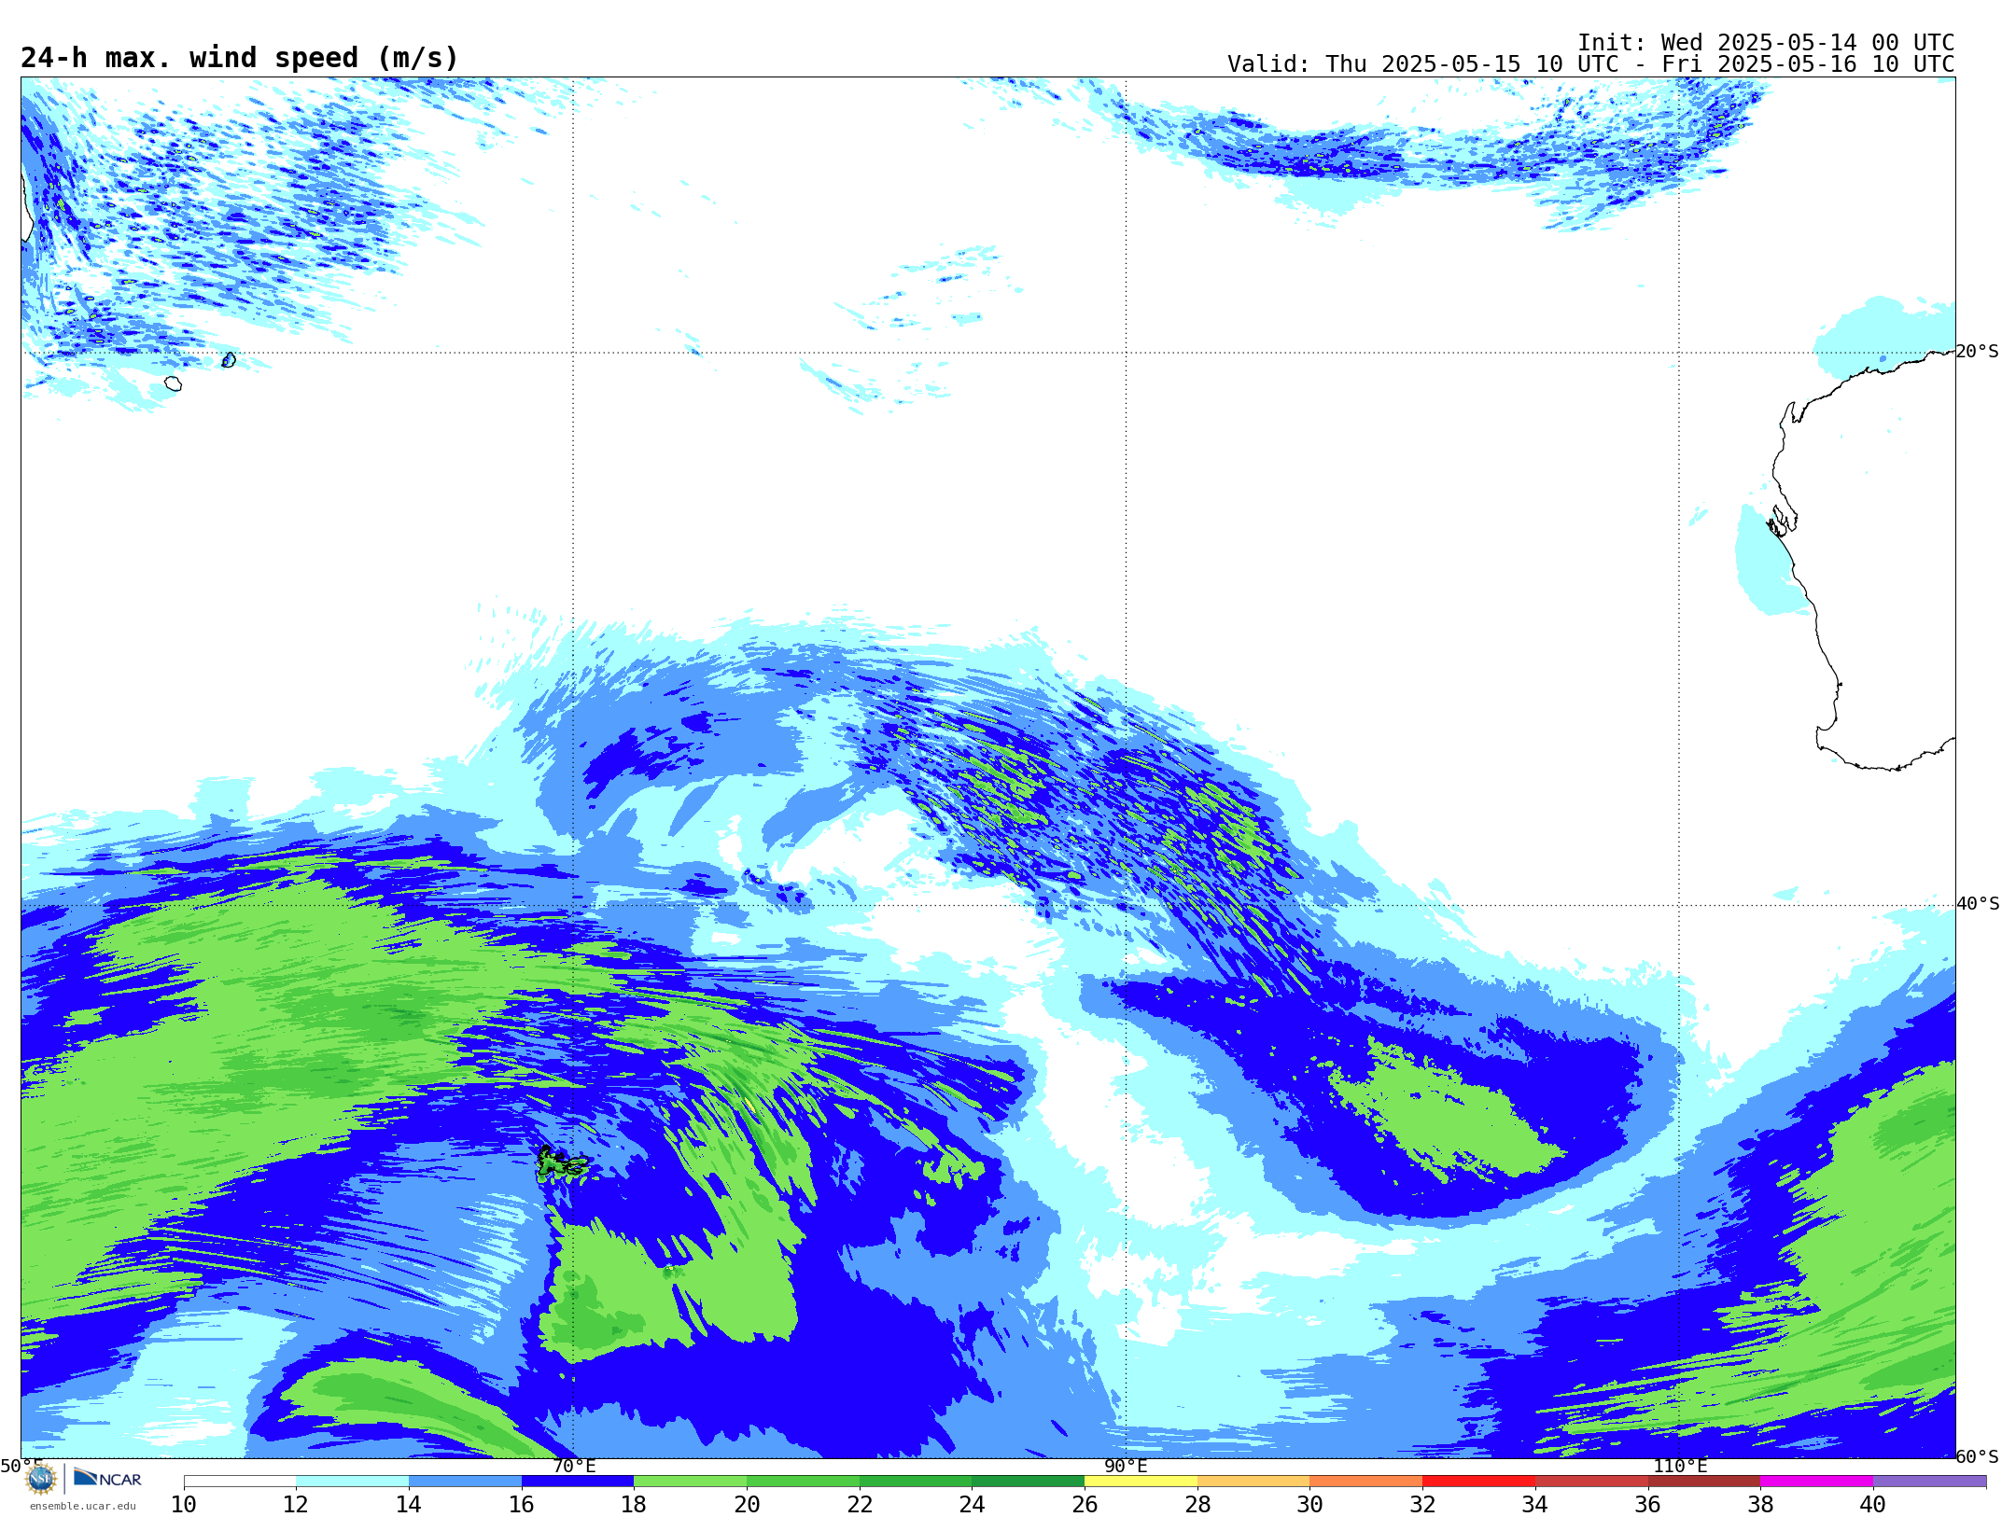Click the 90°E longitude label
The width and height of the screenshot is (2016, 1517).
tap(1126, 1466)
